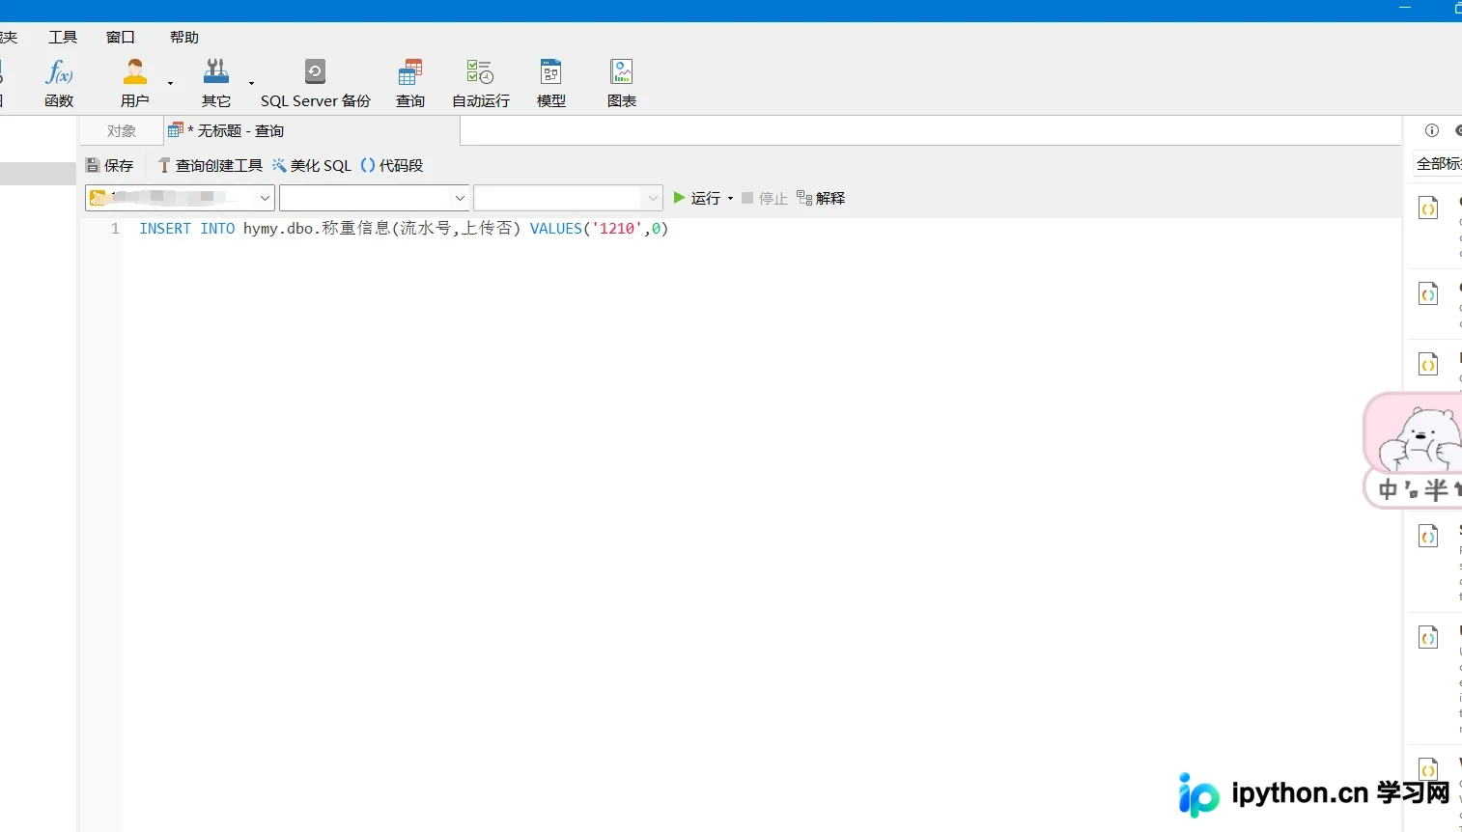Run the query with 运行 button
The width and height of the screenshot is (1462, 832).
(697, 198)
